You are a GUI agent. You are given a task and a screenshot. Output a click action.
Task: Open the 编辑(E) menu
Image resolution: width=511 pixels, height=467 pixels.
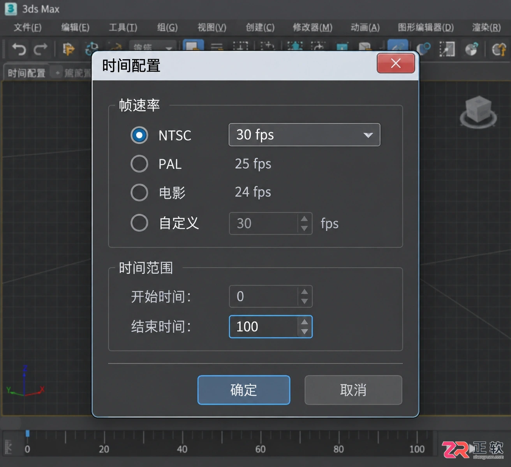coord(75,27)
